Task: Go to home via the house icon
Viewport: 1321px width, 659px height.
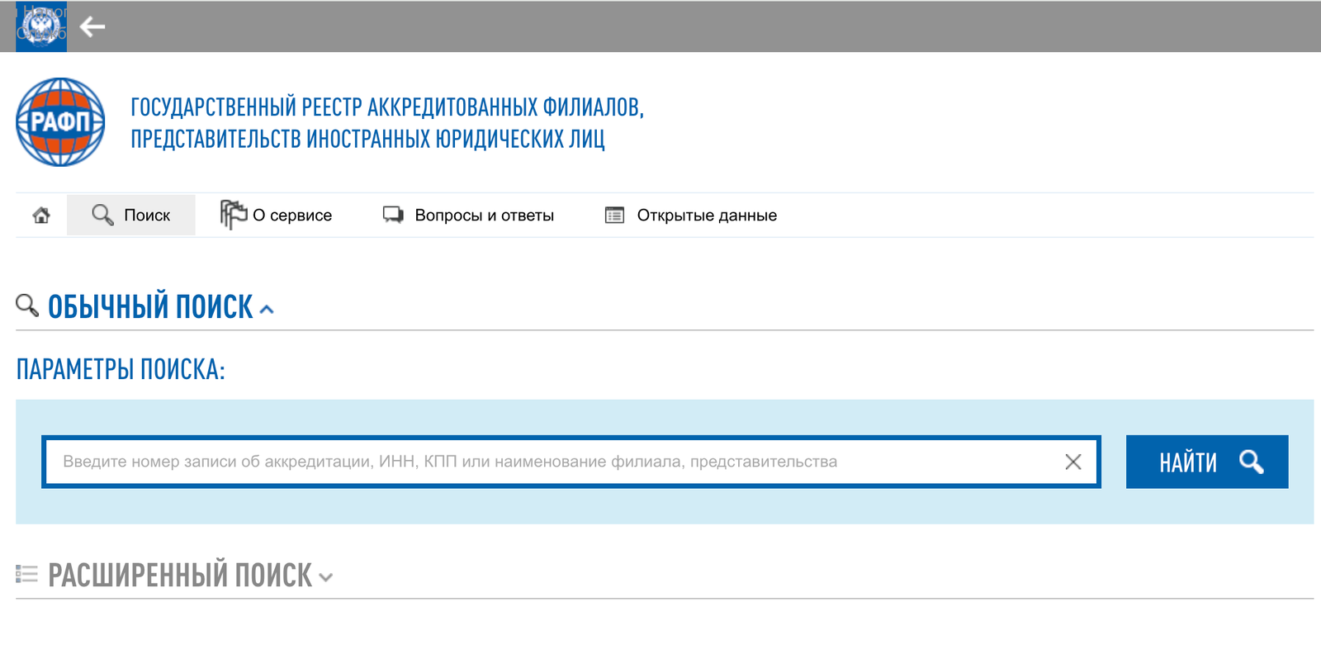Action: pyautogui.click(x=41, y=216)
